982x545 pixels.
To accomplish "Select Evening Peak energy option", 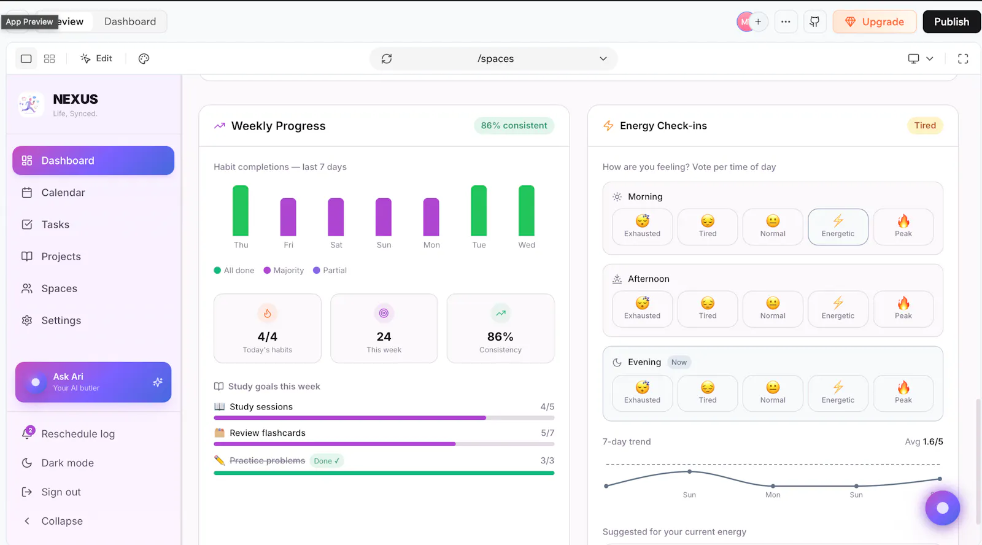I will 903,393.
